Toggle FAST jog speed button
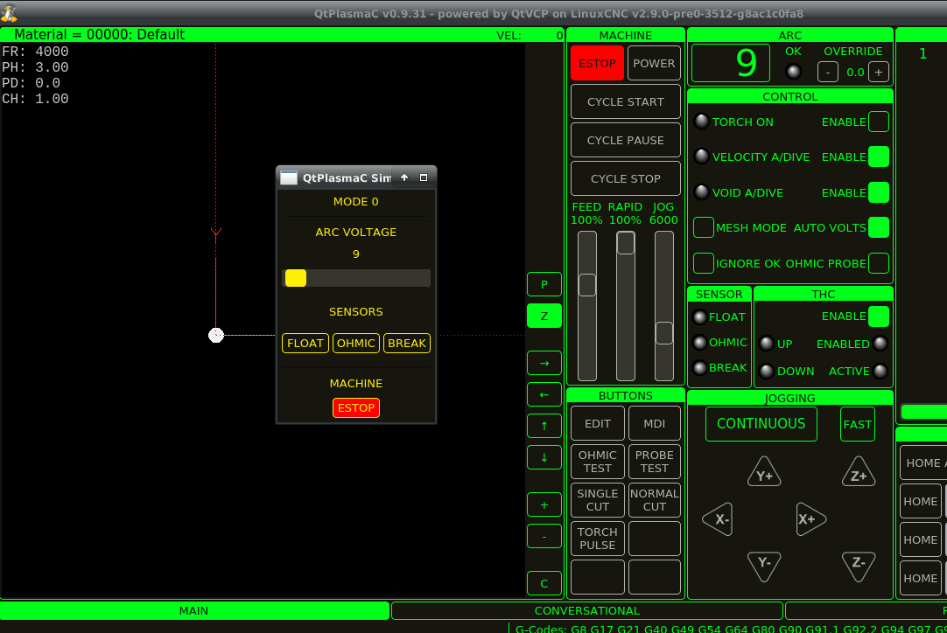947x633 pixels. [857, 424]
